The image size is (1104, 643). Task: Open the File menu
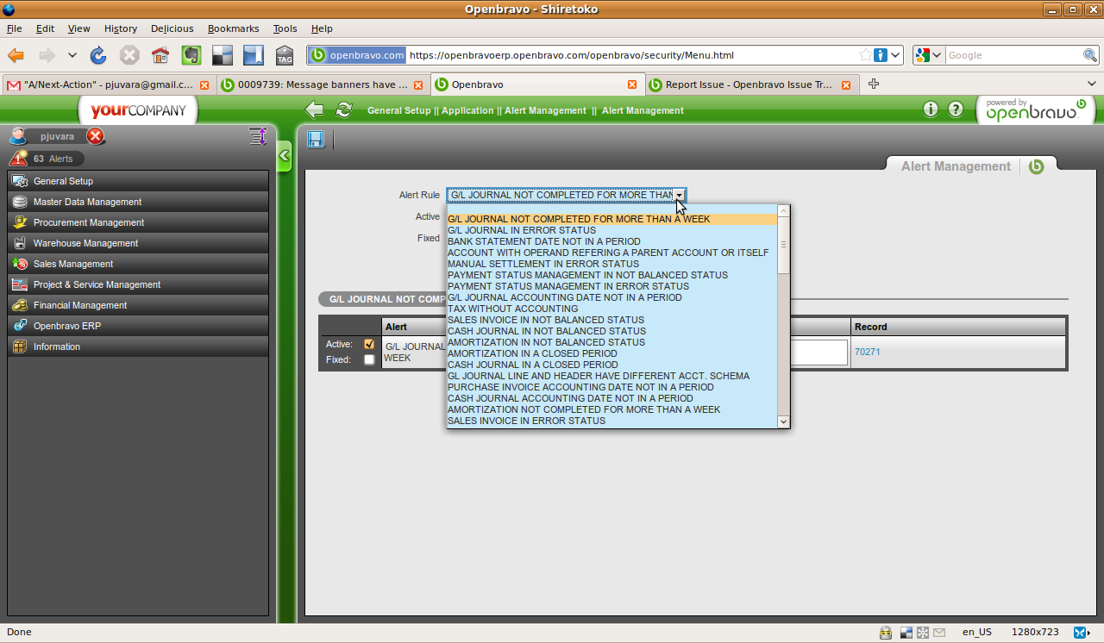coord(15,28)
